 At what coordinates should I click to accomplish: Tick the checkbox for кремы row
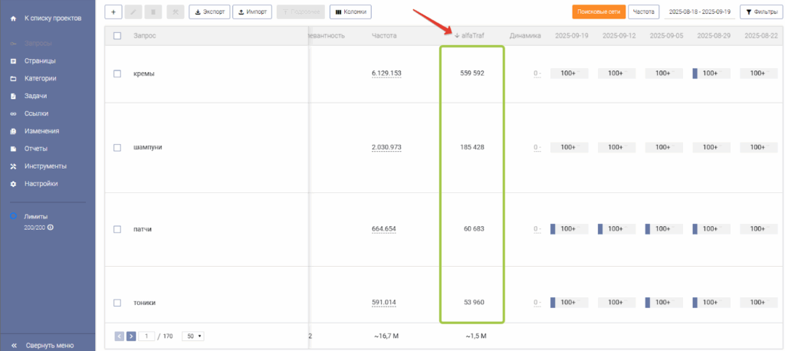(x=117, y=74)
